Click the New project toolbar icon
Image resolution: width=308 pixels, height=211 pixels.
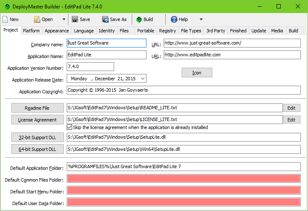(x=5, y=19)
